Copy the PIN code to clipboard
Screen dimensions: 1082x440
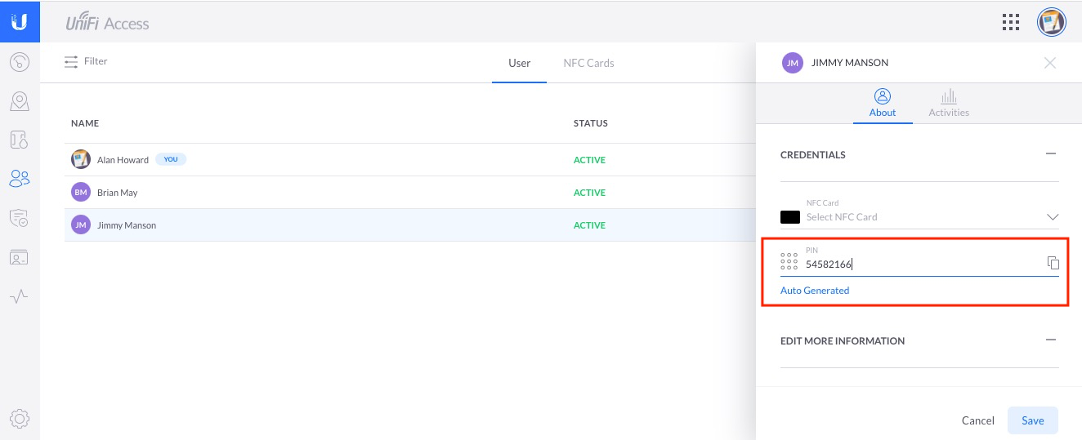tap(1053, 263)
